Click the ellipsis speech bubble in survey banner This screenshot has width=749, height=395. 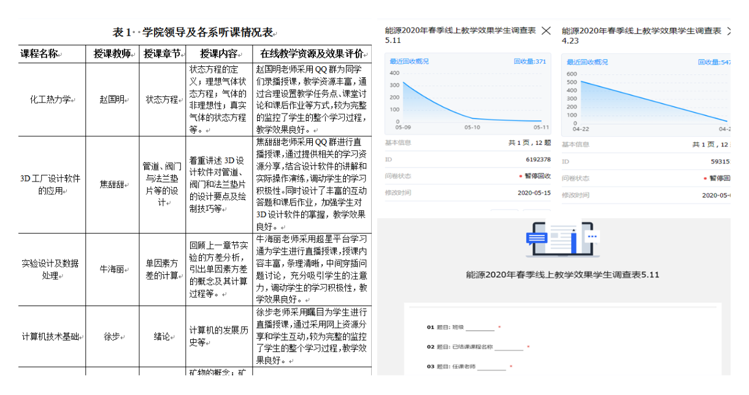click(592, 236)
